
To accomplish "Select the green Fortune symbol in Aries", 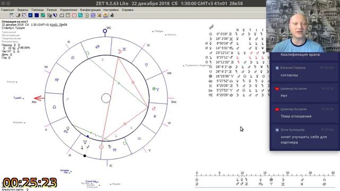I will click(x=154, y=89).
